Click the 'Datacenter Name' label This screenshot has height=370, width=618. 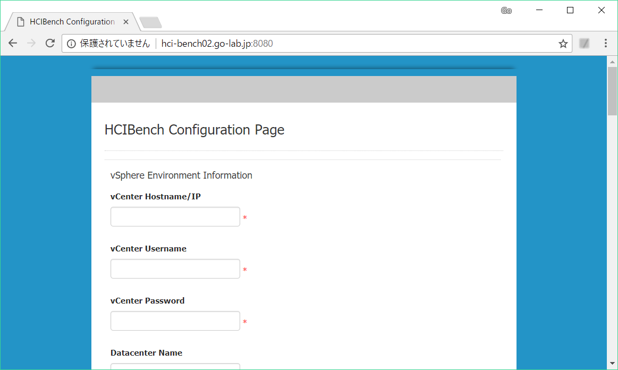146,352
